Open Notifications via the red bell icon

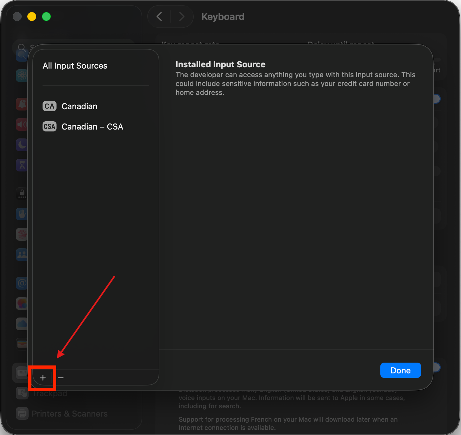pyautogui.click(x=22, y=104)
